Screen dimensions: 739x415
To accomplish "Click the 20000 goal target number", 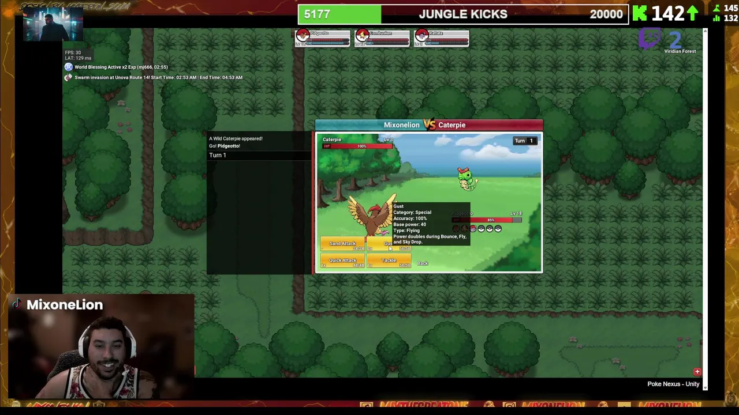I will point(606,14).
